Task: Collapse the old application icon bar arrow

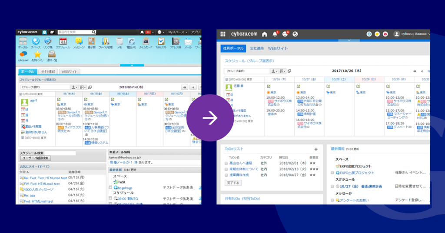Action: 132,65
